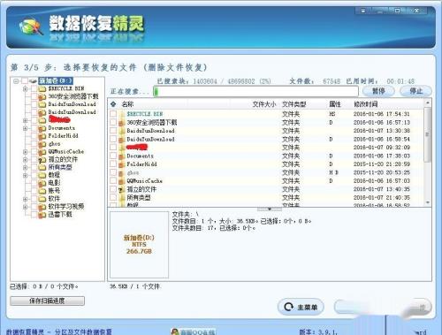Click the 教程 folder icon in tree
442x335 pixels.
(42, 175)
